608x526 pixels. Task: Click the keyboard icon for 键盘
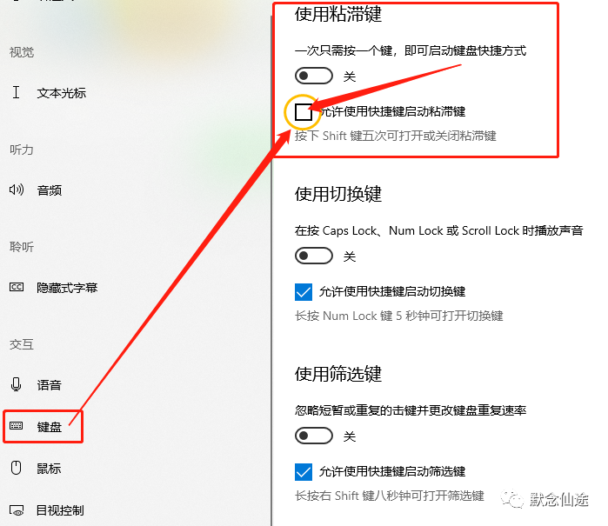[x=16, y=426]
